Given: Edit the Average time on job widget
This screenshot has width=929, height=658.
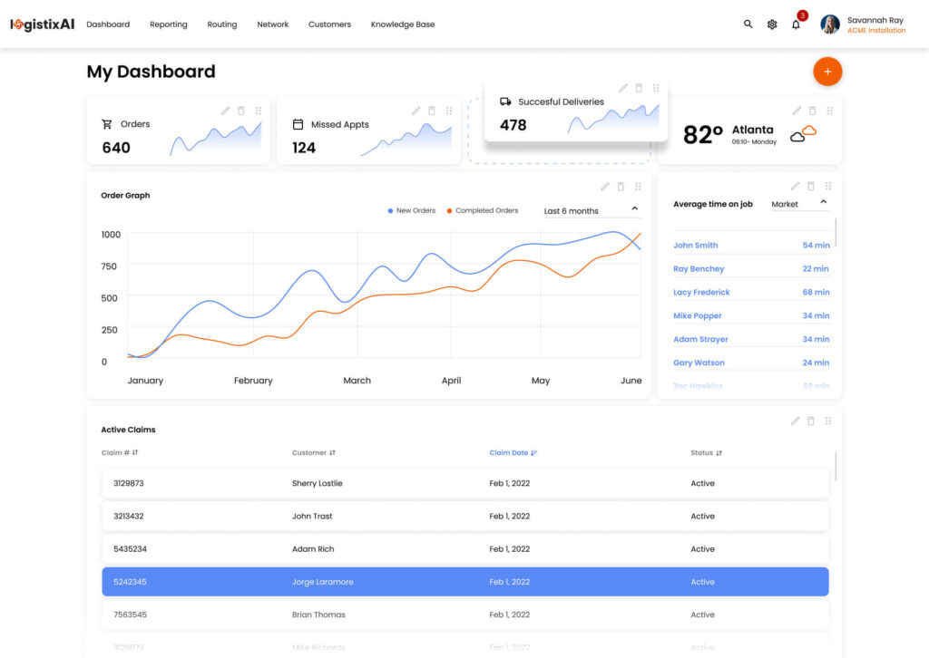Looking at the screenshot, I should click(x=795, y=186).
